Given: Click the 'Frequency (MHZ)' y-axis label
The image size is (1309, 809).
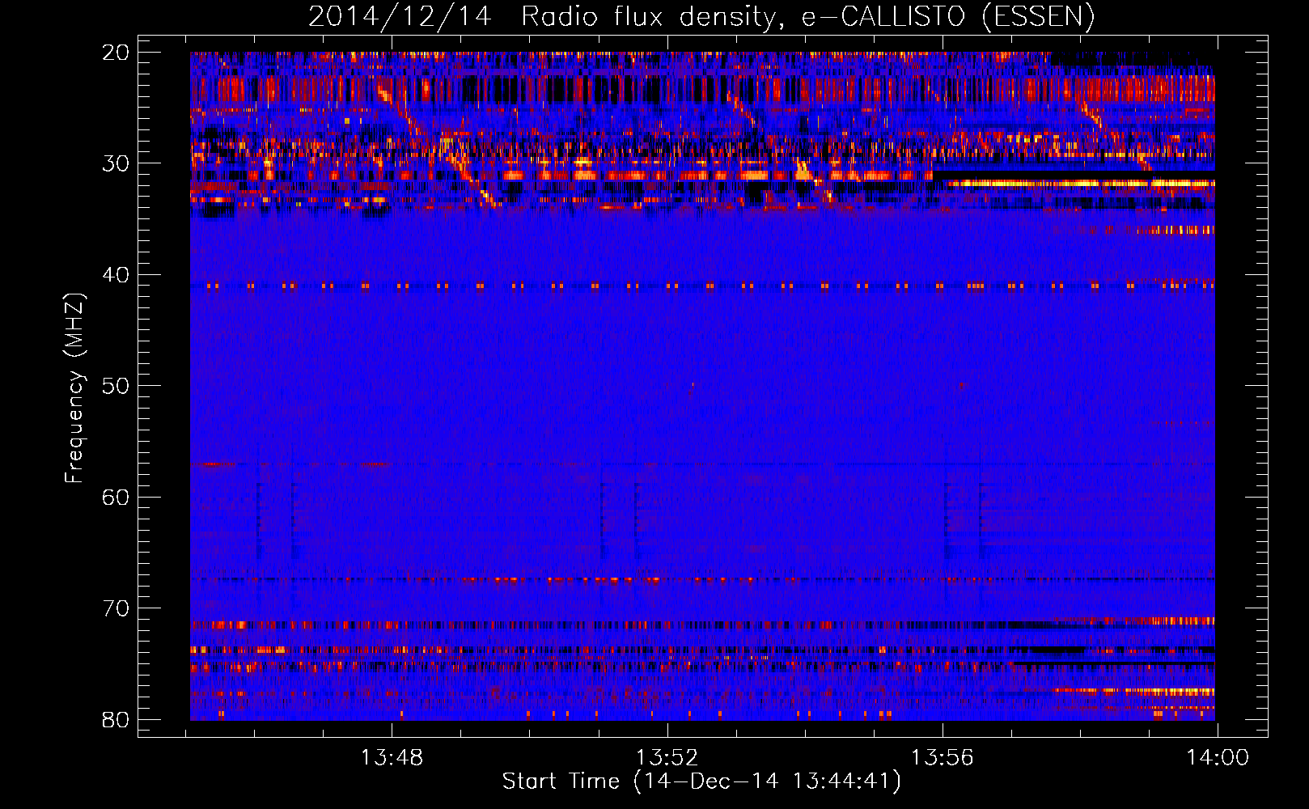Looking at the screenshot, I should [74, 388].
